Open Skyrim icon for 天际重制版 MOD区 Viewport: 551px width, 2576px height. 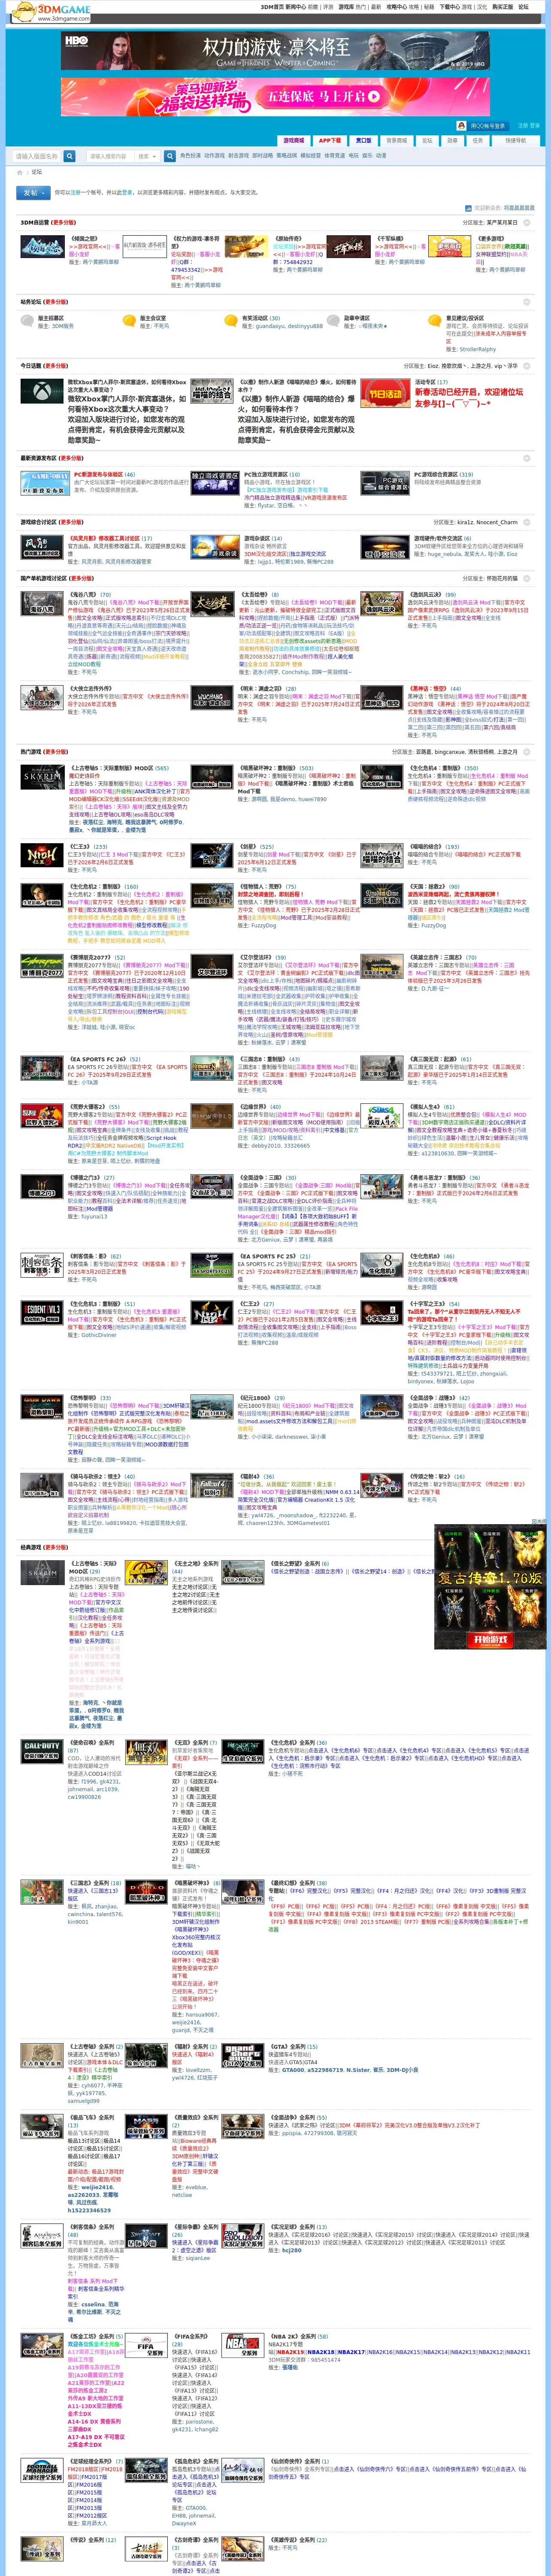point(42,777)
